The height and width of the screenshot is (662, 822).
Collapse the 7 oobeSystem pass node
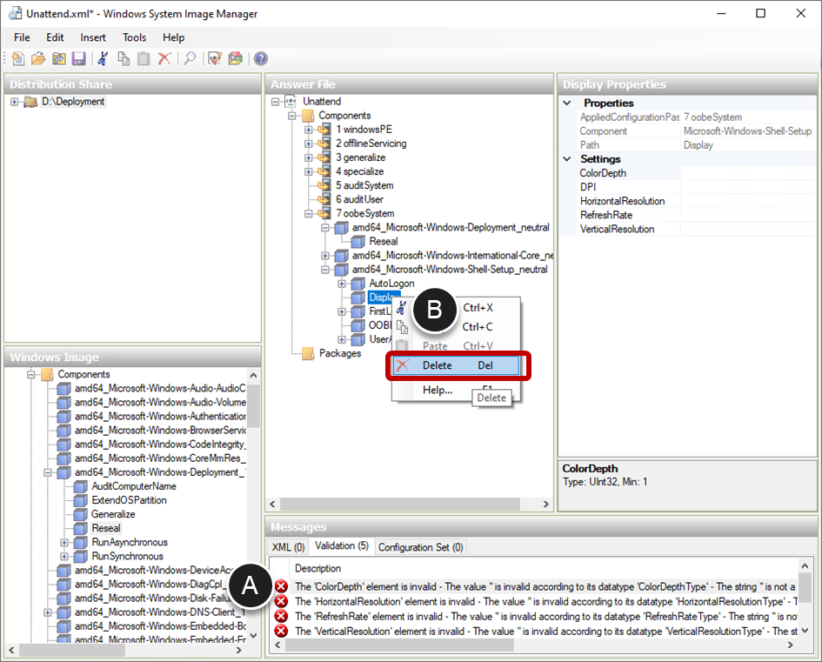click(x=309, y=213)
